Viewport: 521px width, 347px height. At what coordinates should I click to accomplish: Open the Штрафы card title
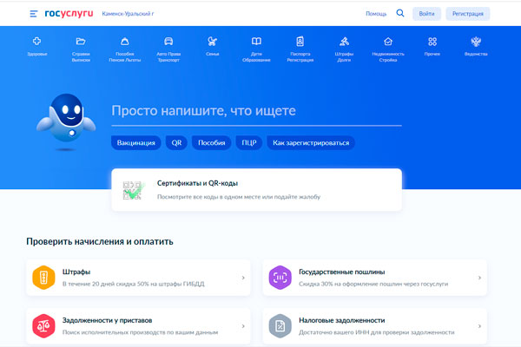coord(76,272)
